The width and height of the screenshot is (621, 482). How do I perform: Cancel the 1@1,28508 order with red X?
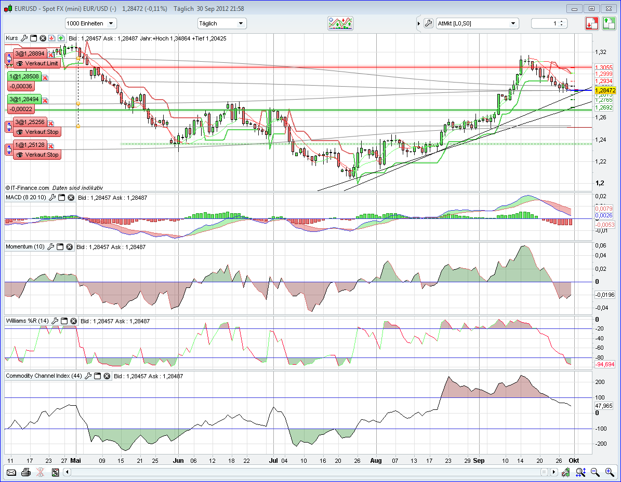click(x=45, y=77)
